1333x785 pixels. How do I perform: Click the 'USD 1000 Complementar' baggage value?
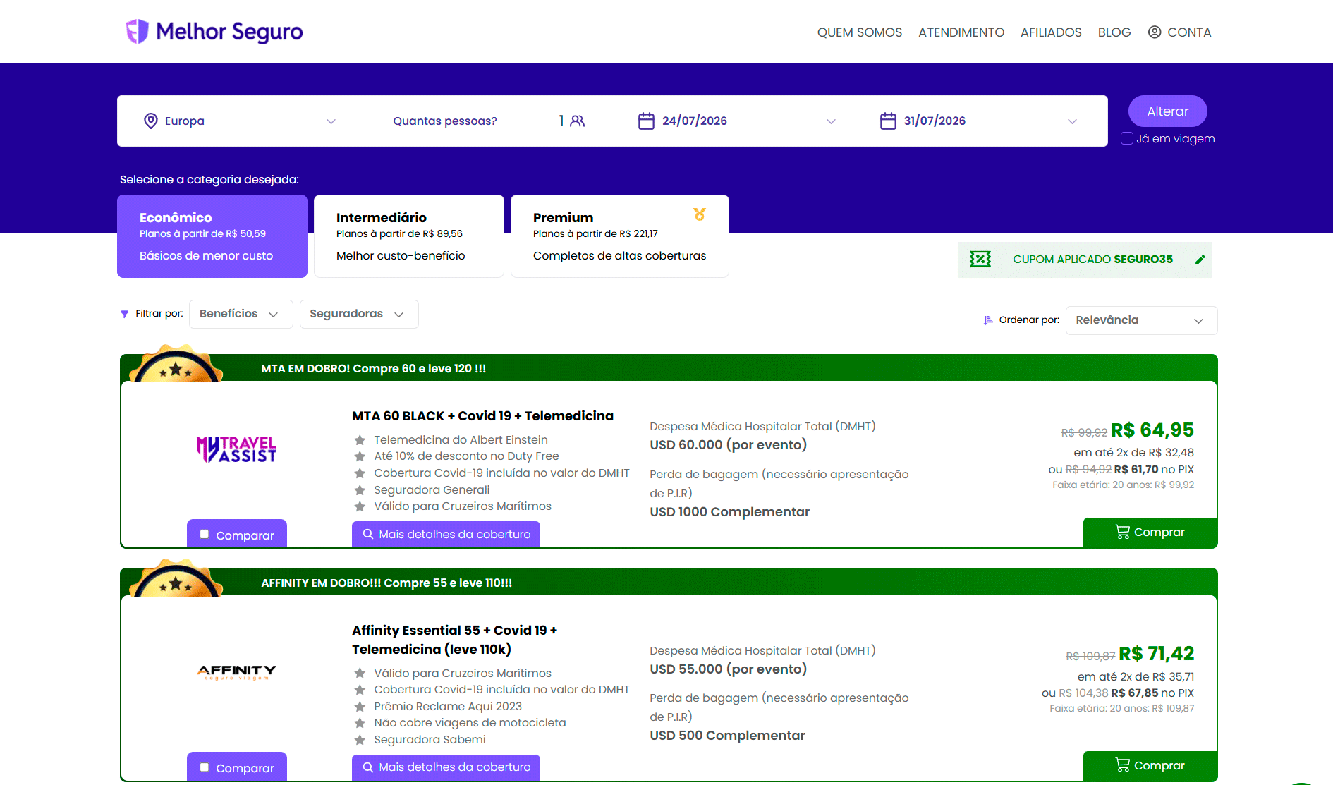[x=730, y=512]
